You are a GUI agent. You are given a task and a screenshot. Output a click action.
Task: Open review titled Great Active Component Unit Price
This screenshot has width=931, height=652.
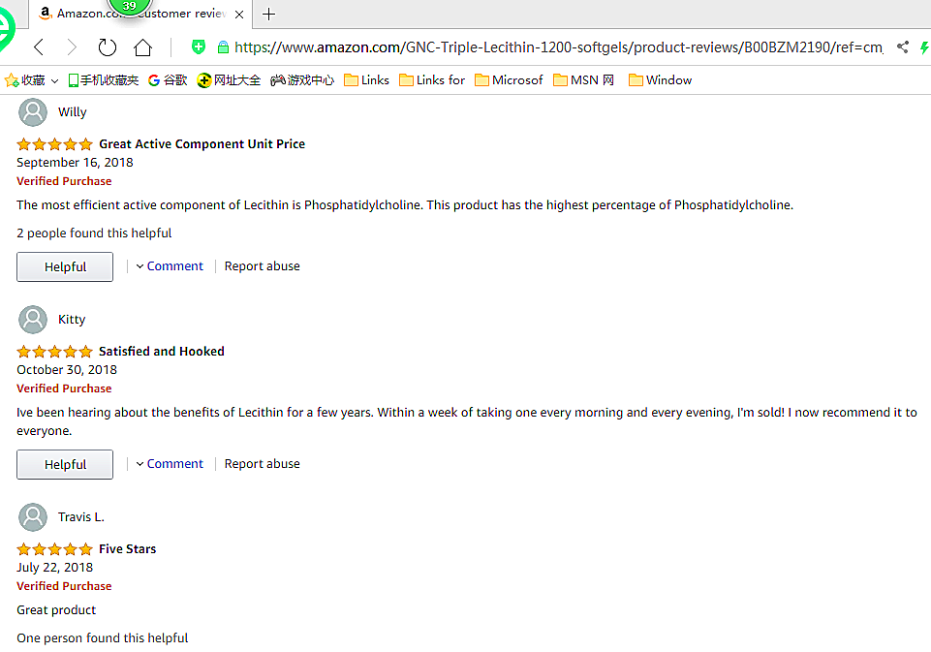pos(202,144)
